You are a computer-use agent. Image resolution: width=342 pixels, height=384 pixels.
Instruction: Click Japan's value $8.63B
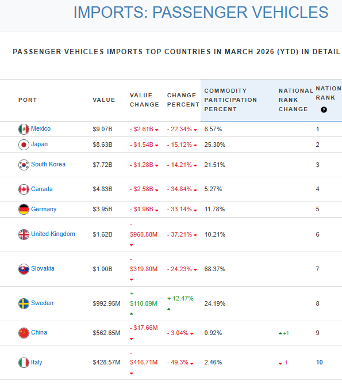click(102, 145)
